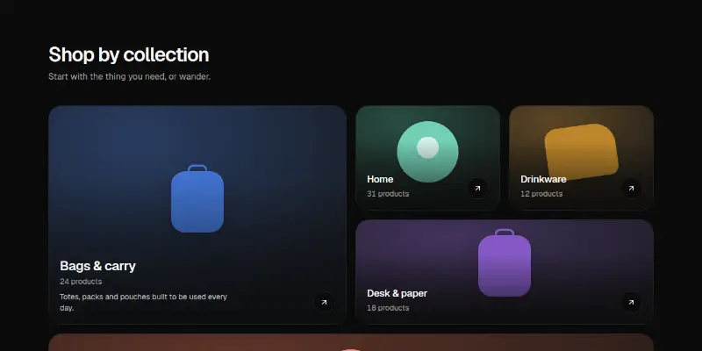Click the green circle Home illustration
The width and height of the screenshot is (702, 351).
coord(427,152)
